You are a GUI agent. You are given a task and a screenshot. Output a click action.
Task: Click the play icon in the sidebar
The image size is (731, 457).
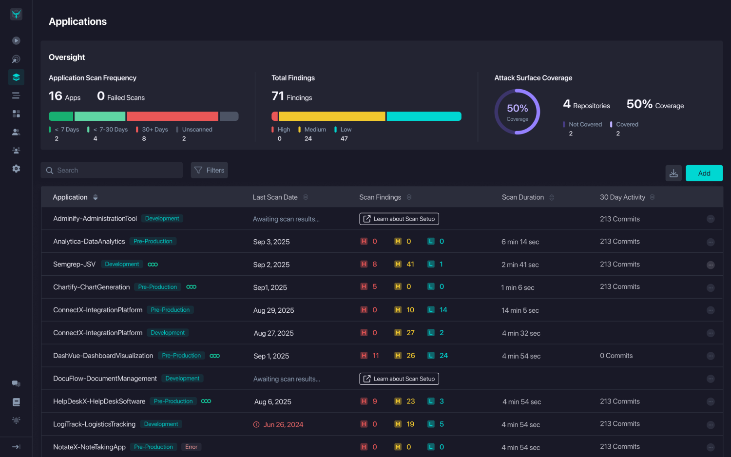(16, 41)
